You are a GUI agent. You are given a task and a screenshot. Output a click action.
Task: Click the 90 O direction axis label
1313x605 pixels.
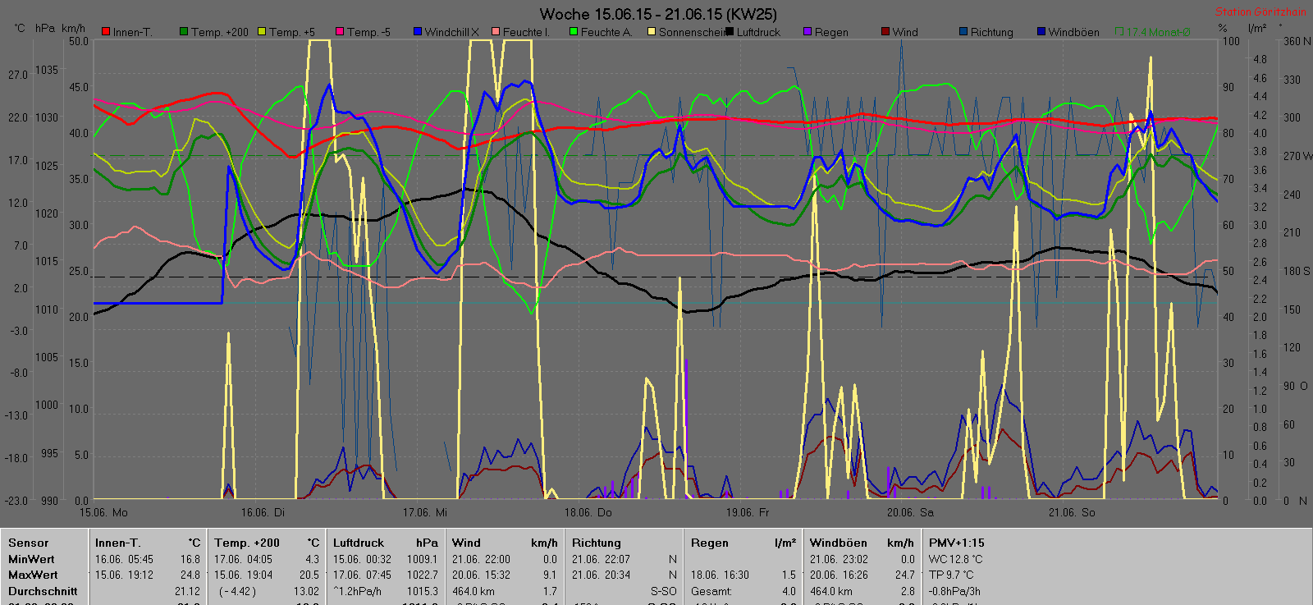1296,386
